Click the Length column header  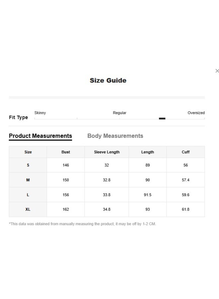[x=148, y=152]
